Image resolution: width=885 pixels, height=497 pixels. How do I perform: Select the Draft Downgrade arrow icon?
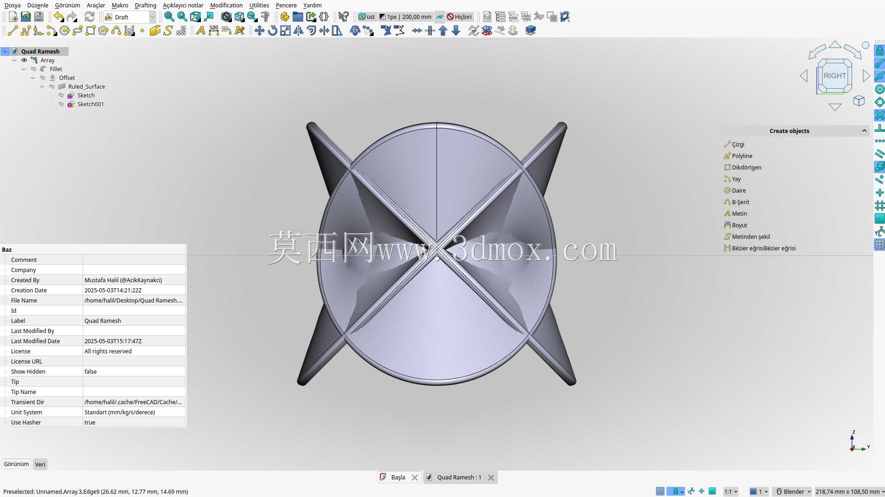[456, 30]
